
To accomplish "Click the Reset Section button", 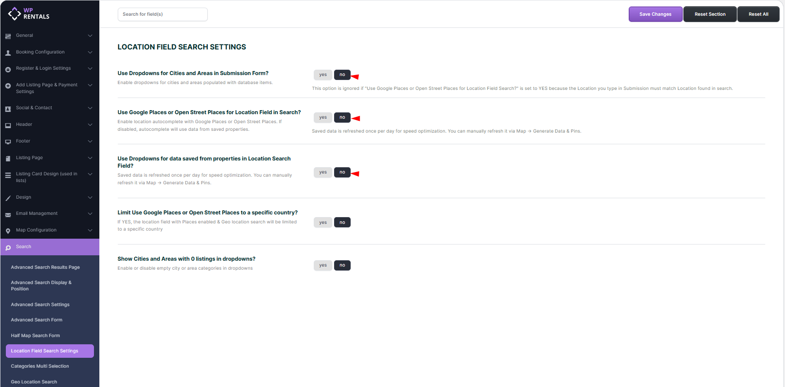I will point(709,14).
